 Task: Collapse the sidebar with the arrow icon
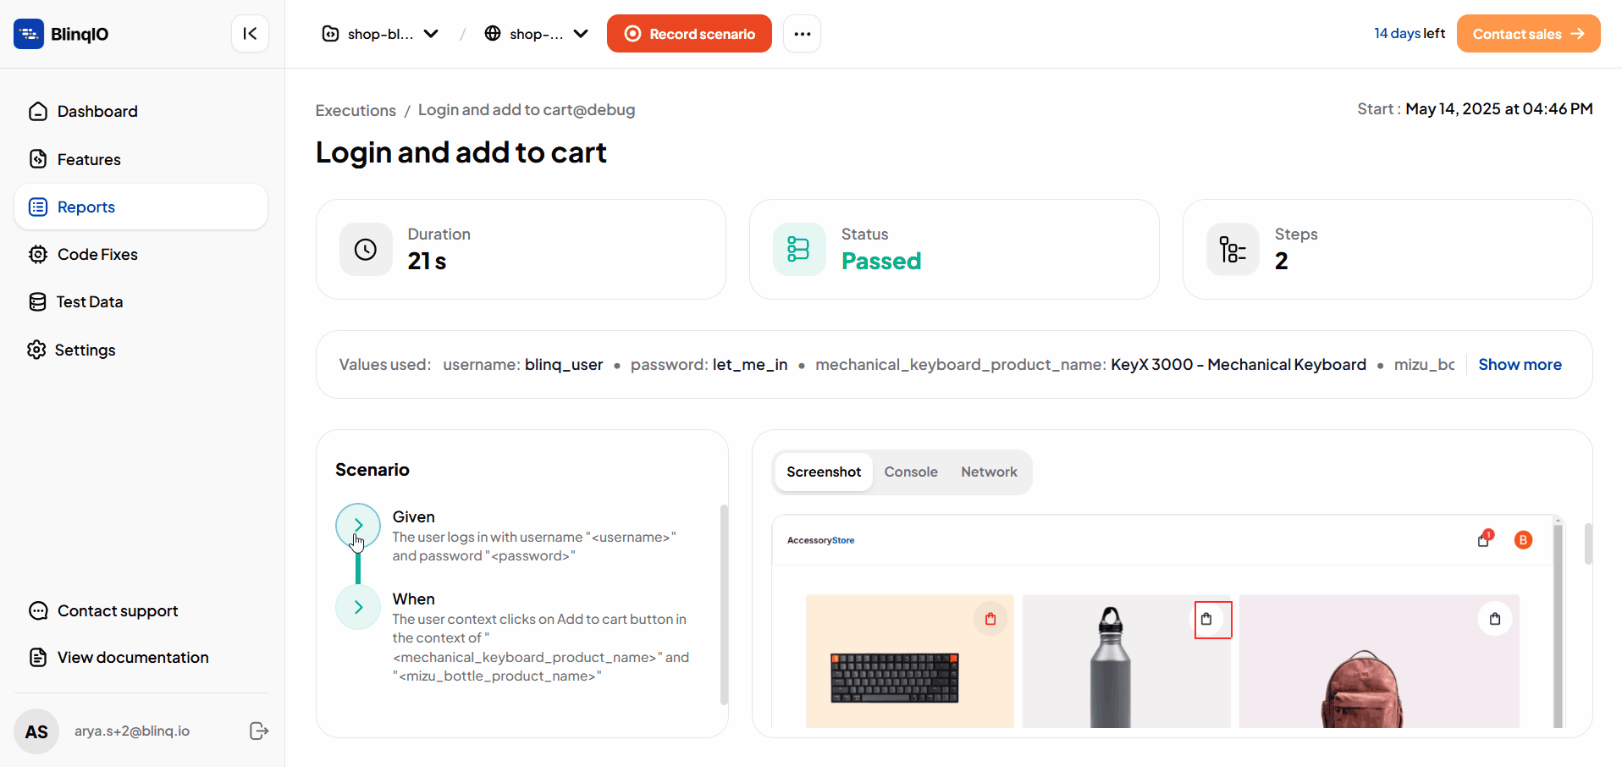tap(250, 34)
